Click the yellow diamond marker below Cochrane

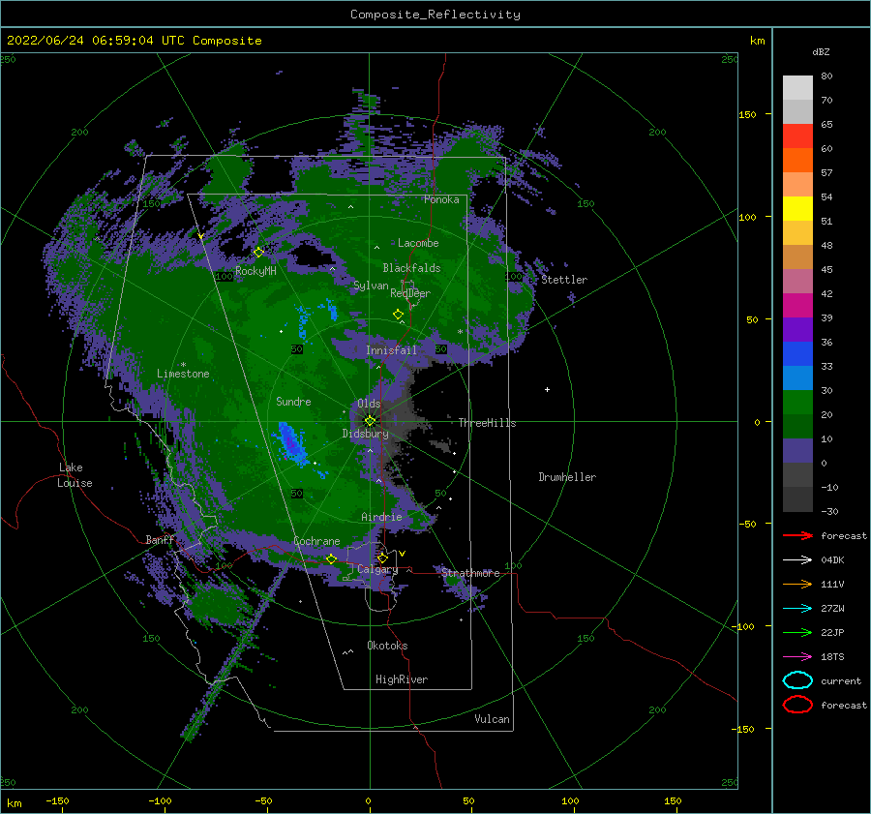point(332,559)
